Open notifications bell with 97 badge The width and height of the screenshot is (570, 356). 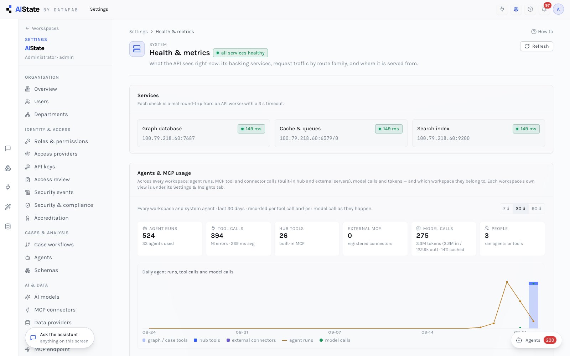click(x=544, y=9)
